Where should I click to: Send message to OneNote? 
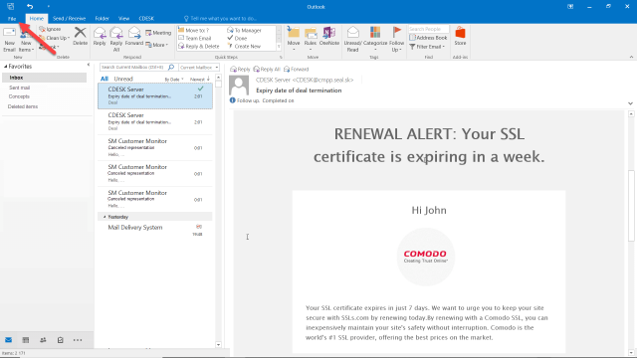(x=329, y=37)
